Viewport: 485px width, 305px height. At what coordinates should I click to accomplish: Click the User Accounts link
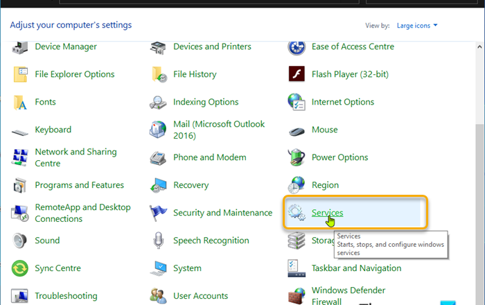click(200, 296)
